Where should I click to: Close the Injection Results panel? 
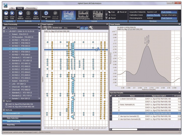(179, 93)
